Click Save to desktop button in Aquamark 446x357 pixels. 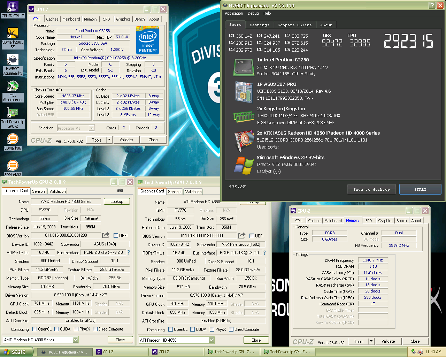point(371,189)
